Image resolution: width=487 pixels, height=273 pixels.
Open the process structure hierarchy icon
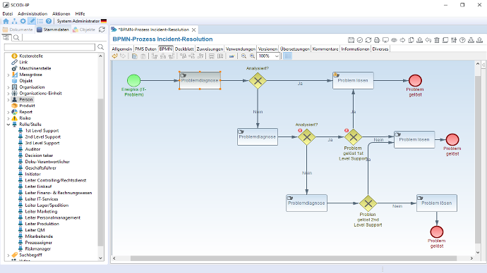click(x=14, y=21)
